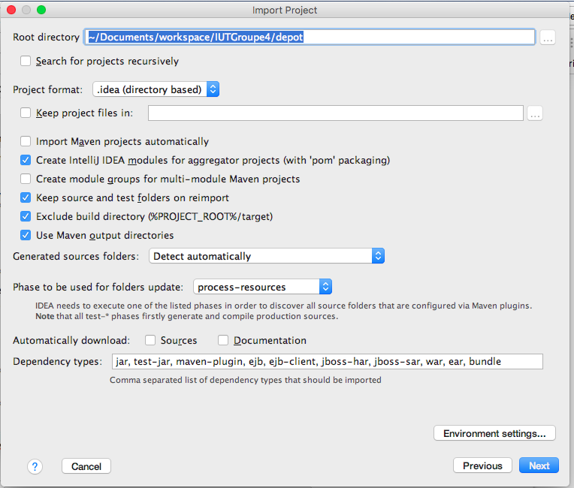
Task: Click into the Dependency types text field
Action: point(327,361)
